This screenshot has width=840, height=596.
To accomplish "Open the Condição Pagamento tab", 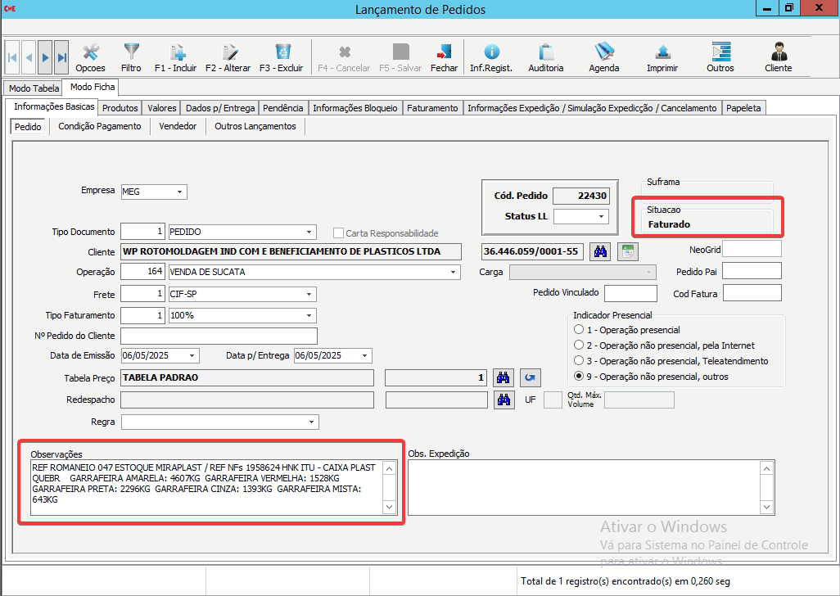I will click(100, 126).
